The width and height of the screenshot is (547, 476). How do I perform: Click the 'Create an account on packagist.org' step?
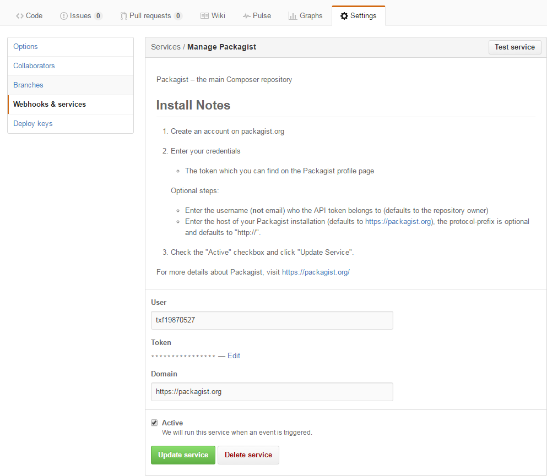[227, 132]
